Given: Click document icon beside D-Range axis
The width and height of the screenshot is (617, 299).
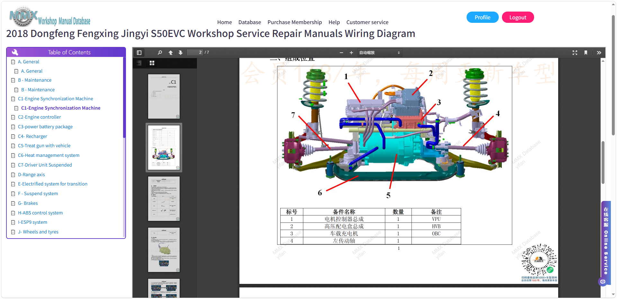Looking at the screenshot, I should [13, 175].
